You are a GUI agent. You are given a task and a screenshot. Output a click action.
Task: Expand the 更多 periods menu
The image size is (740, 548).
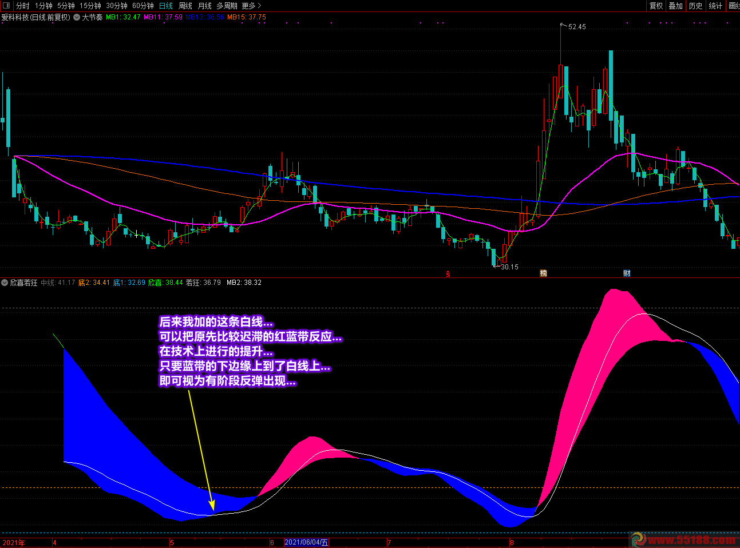tap(251, 6)
